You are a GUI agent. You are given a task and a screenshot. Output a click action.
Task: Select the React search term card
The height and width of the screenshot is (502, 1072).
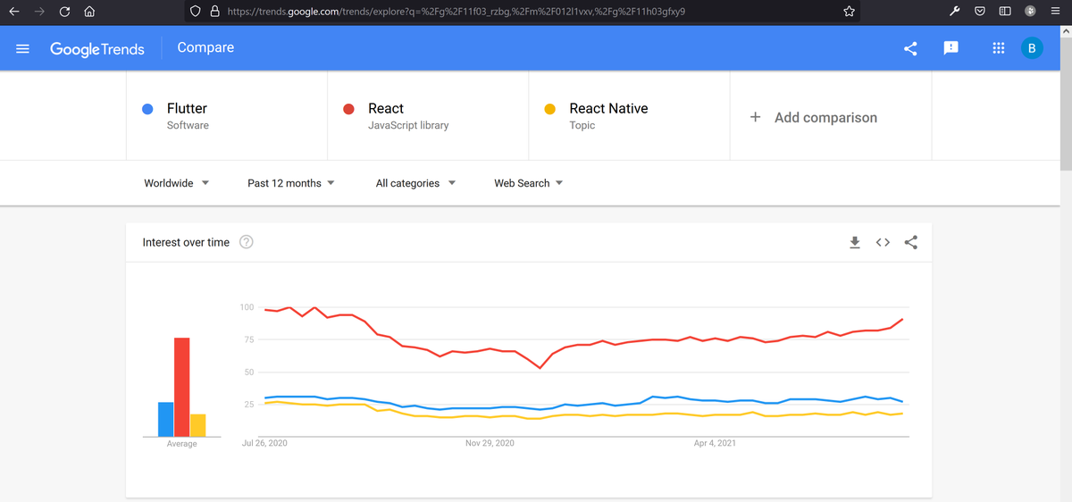429,116
